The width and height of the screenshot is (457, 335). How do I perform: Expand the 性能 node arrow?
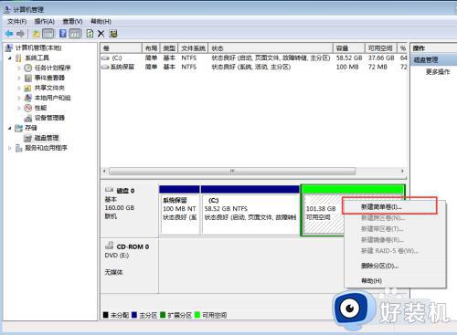coord(19,108)
